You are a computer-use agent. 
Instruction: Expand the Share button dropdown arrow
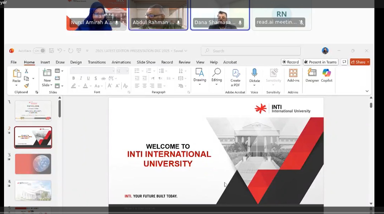[x=368, y=62]
